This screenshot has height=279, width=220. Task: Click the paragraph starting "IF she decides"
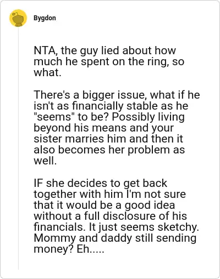tap(116, 216)
